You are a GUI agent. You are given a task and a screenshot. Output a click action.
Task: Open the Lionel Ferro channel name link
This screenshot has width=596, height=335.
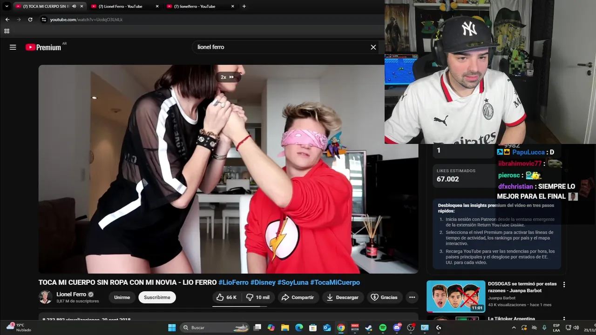[71, 294]
